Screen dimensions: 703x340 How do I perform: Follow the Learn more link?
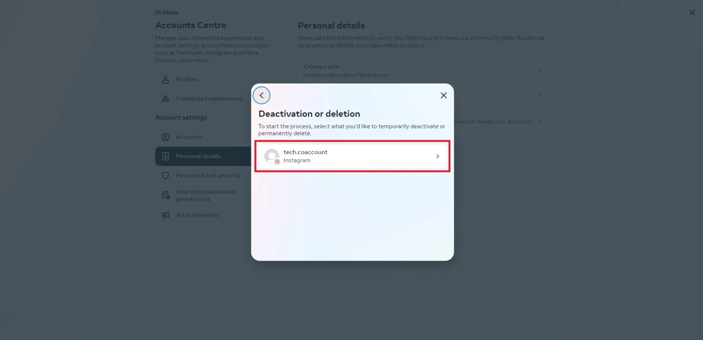tap(194, 60)
